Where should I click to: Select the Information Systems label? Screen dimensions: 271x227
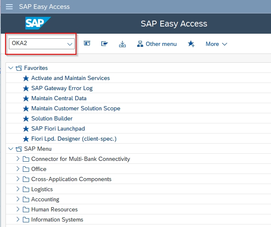click(x=57, y=220)
